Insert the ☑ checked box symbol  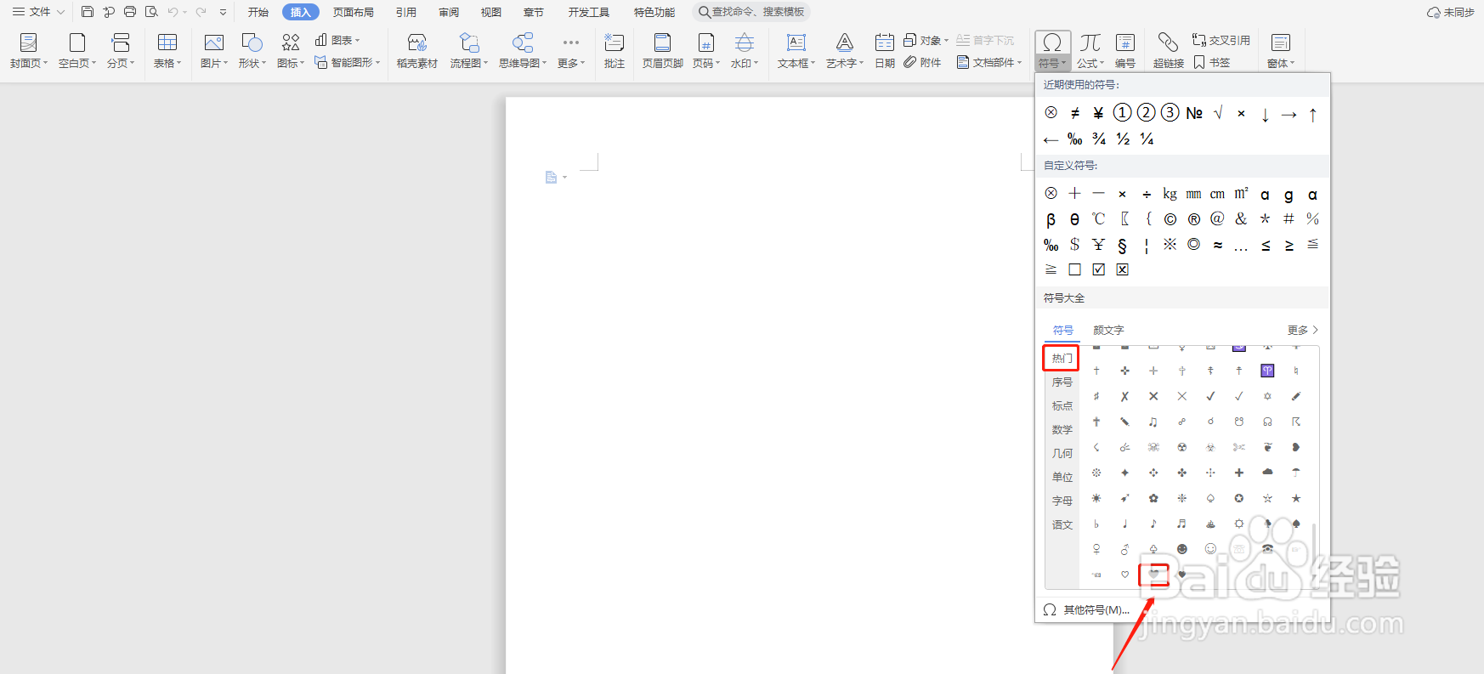tap(1098, 269)
